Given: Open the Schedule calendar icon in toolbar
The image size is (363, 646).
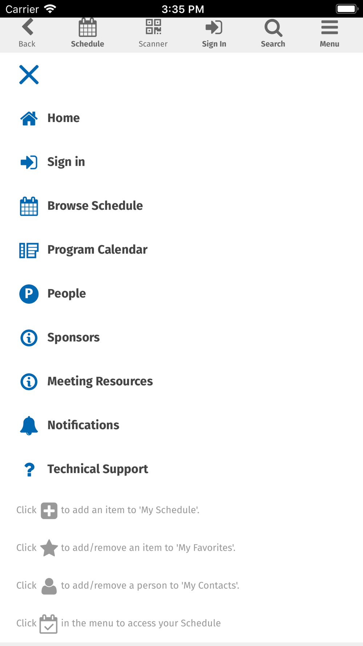Looking at the screenshot, I should point(87,28).
